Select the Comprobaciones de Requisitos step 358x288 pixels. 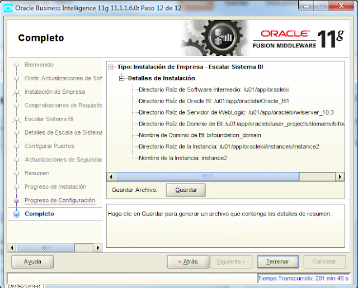point(63,105)
